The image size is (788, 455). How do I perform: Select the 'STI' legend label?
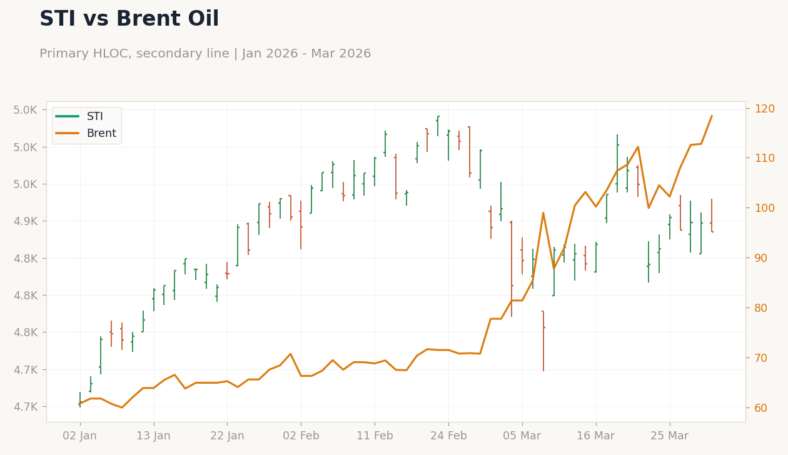click(95, 116)
